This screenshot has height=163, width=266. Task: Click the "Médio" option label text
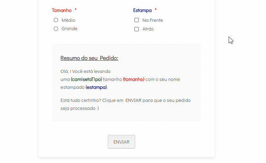[68, 20]
